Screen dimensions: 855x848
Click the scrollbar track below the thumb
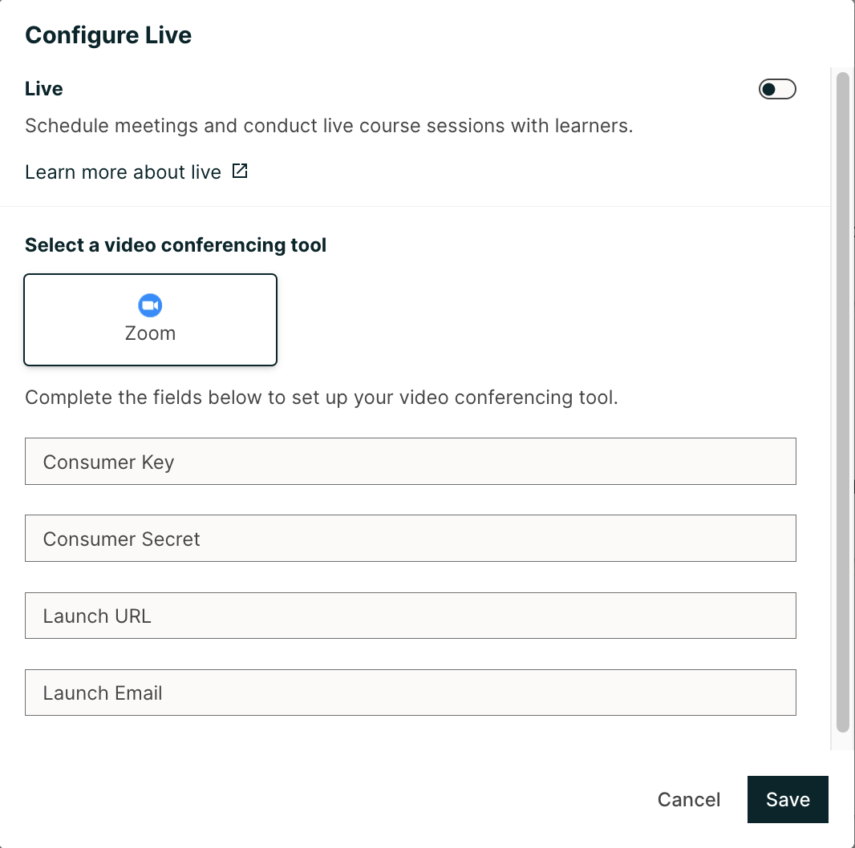(x=842, y=741)
